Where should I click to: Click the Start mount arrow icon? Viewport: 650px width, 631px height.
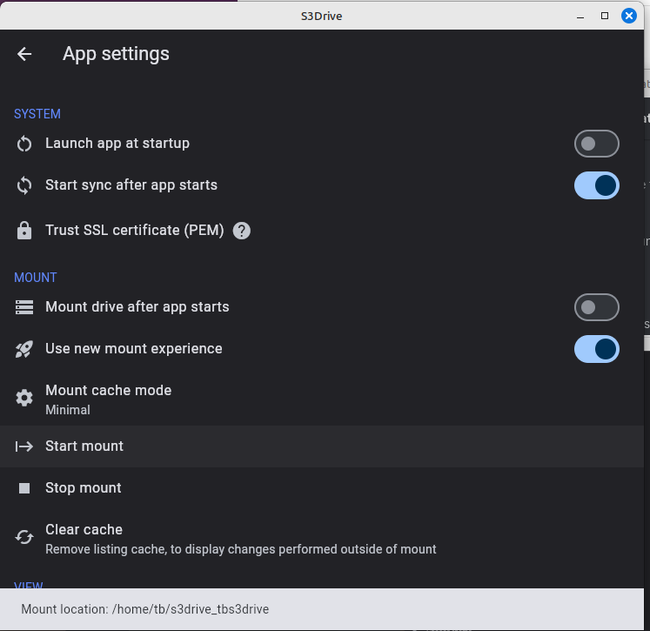click(x=24, y=446)
